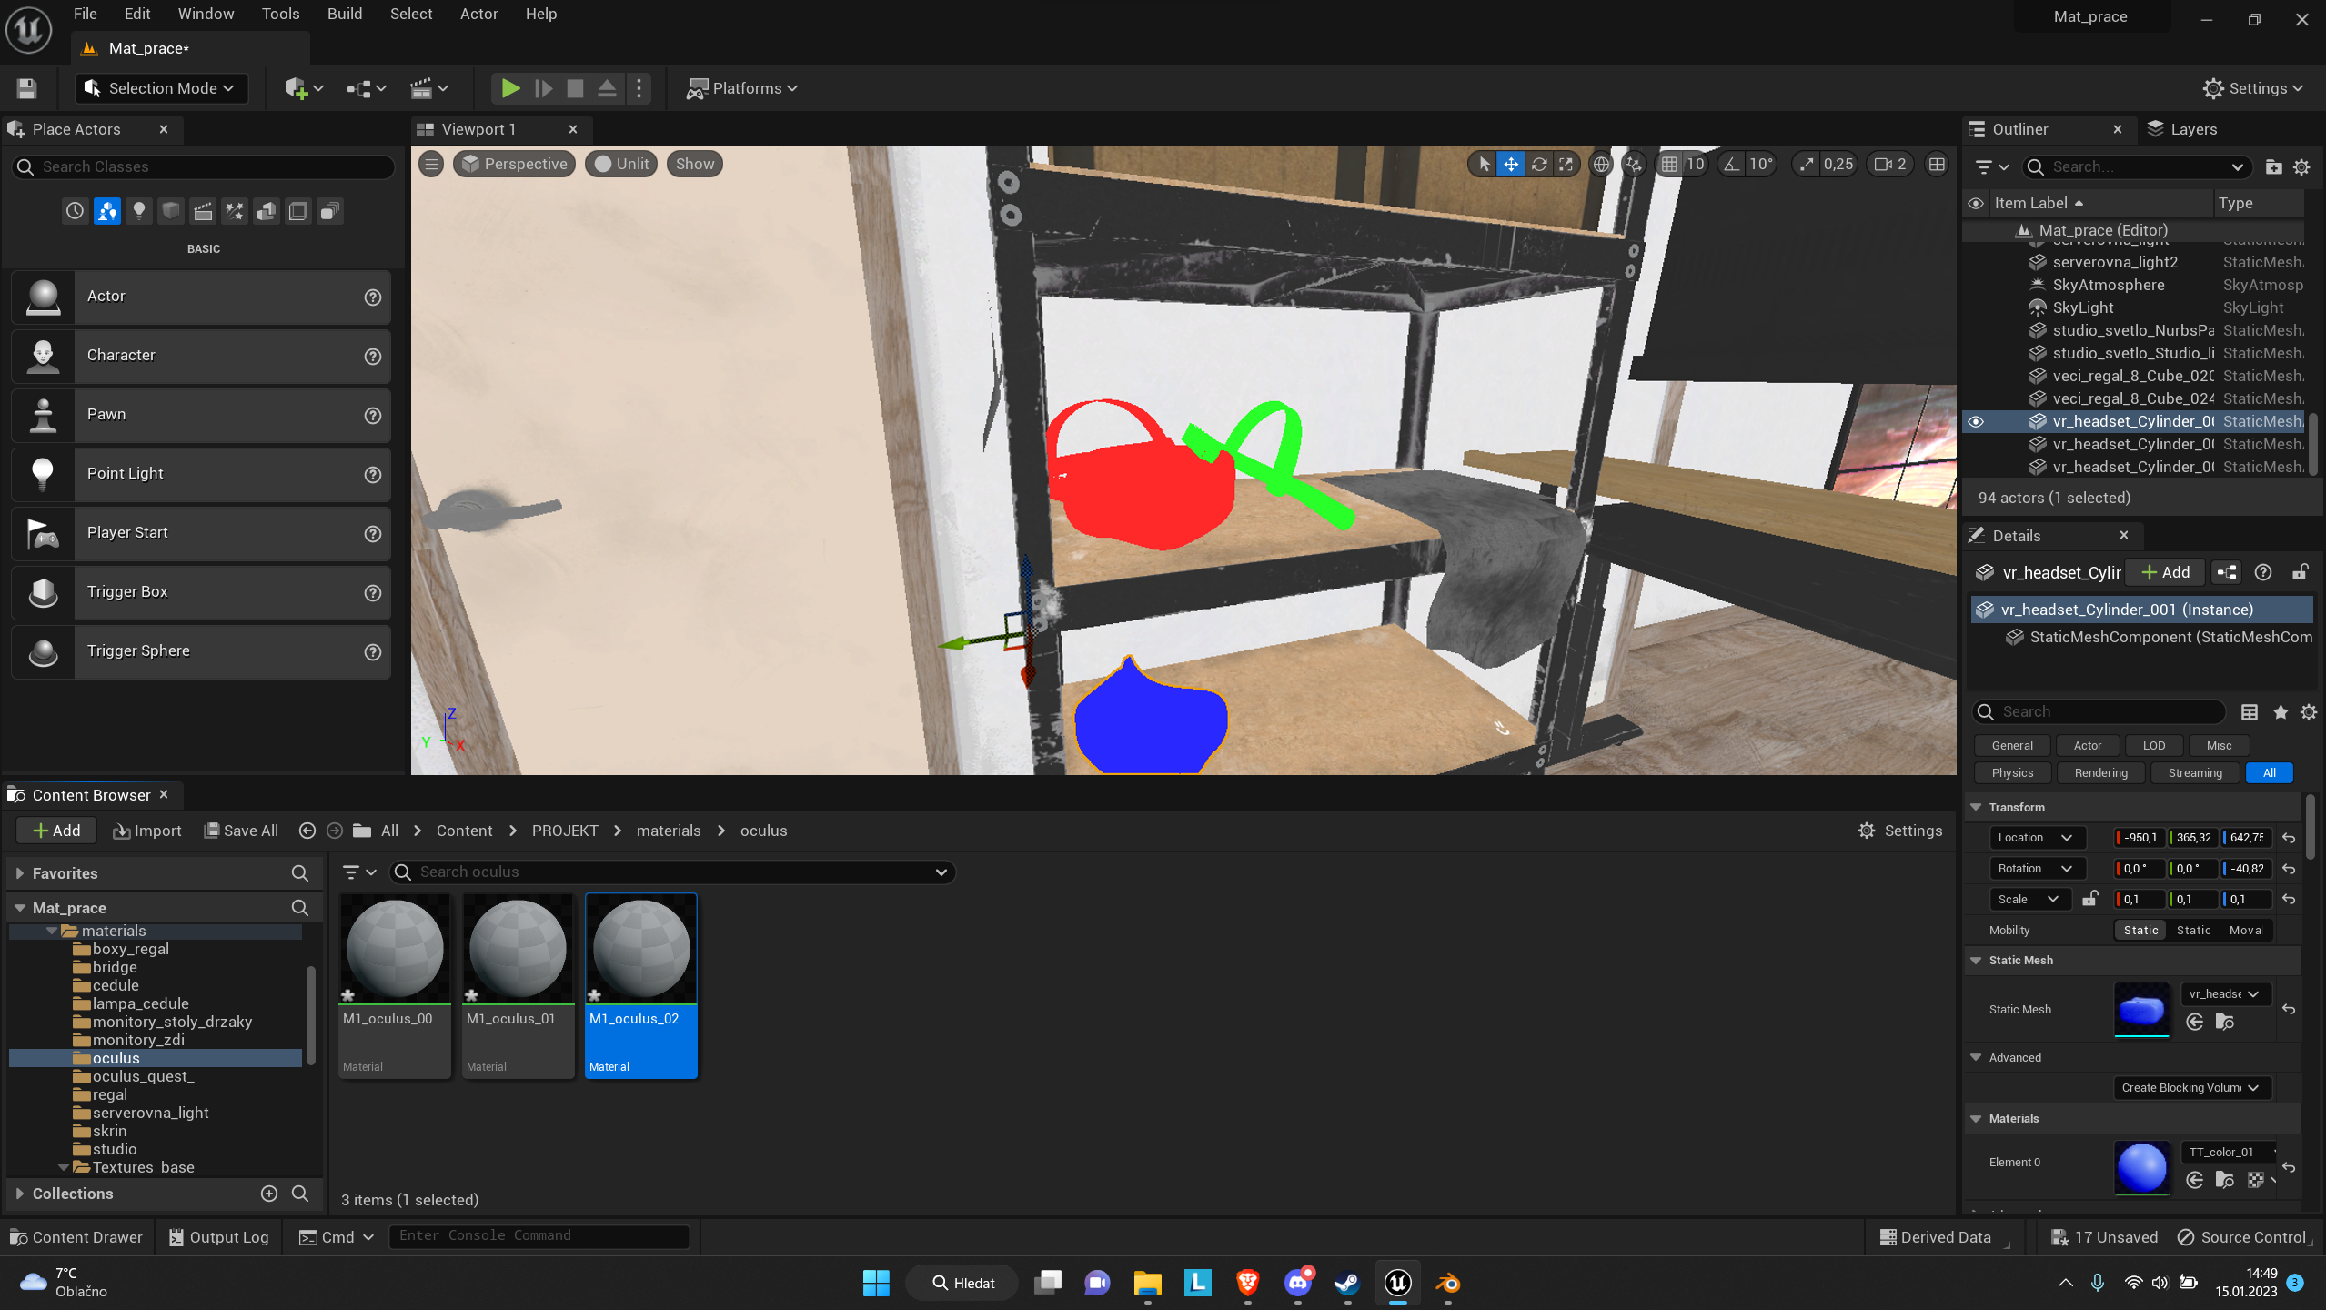Screen dimensions: 2326x1310
Task: Toggle the scale lock ratio icon
Action: [x=2089, y=899]
